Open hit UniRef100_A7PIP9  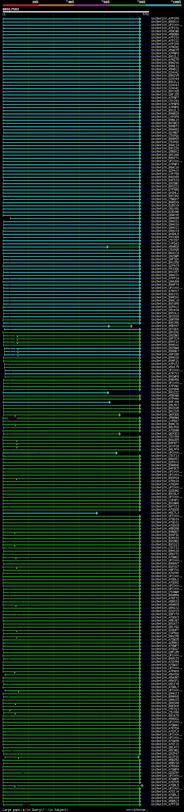click(x=165, y=19)
